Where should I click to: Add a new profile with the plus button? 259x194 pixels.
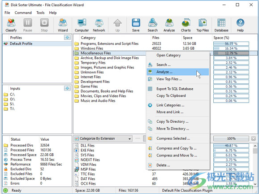tap(67, 38)
